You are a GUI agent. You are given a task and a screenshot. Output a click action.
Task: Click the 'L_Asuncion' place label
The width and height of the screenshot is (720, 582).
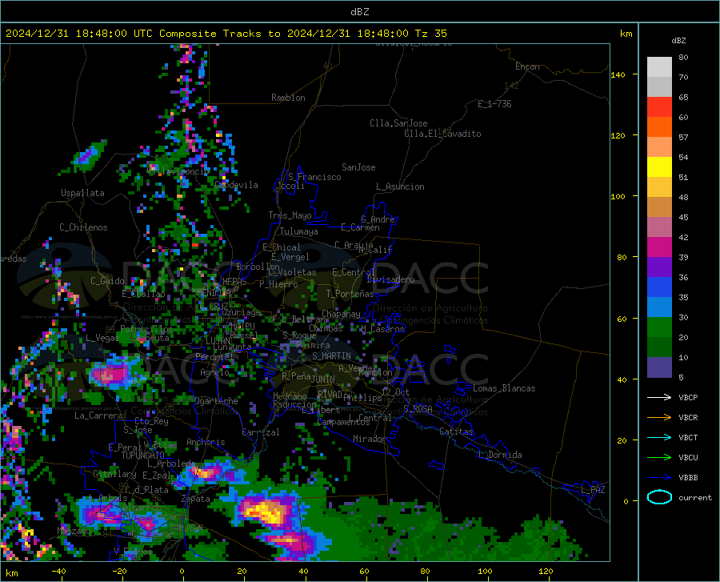(x=400, y=187)
